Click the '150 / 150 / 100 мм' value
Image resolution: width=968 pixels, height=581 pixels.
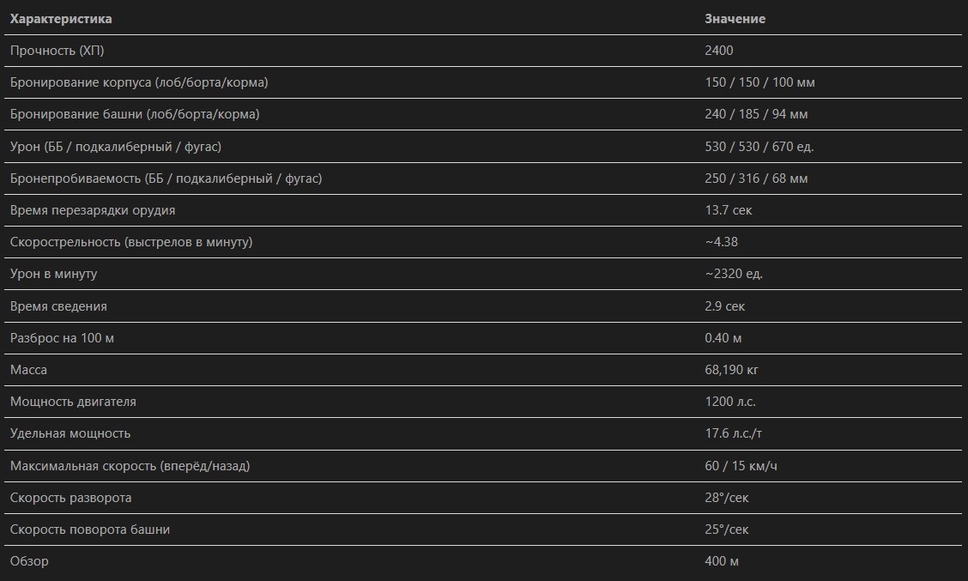coord(759,82)
